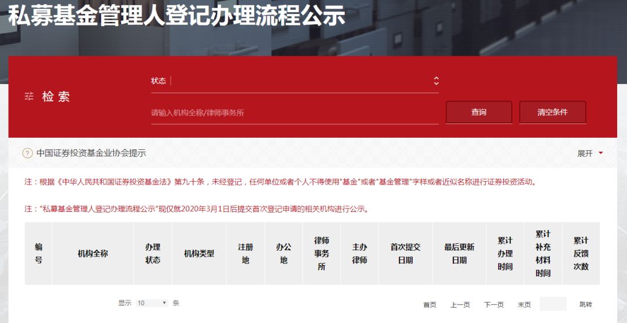Click the 中国证券投资基金业协会提示 heading text
627x323 pixels.
pyautogui.click(x=91, y=153)
